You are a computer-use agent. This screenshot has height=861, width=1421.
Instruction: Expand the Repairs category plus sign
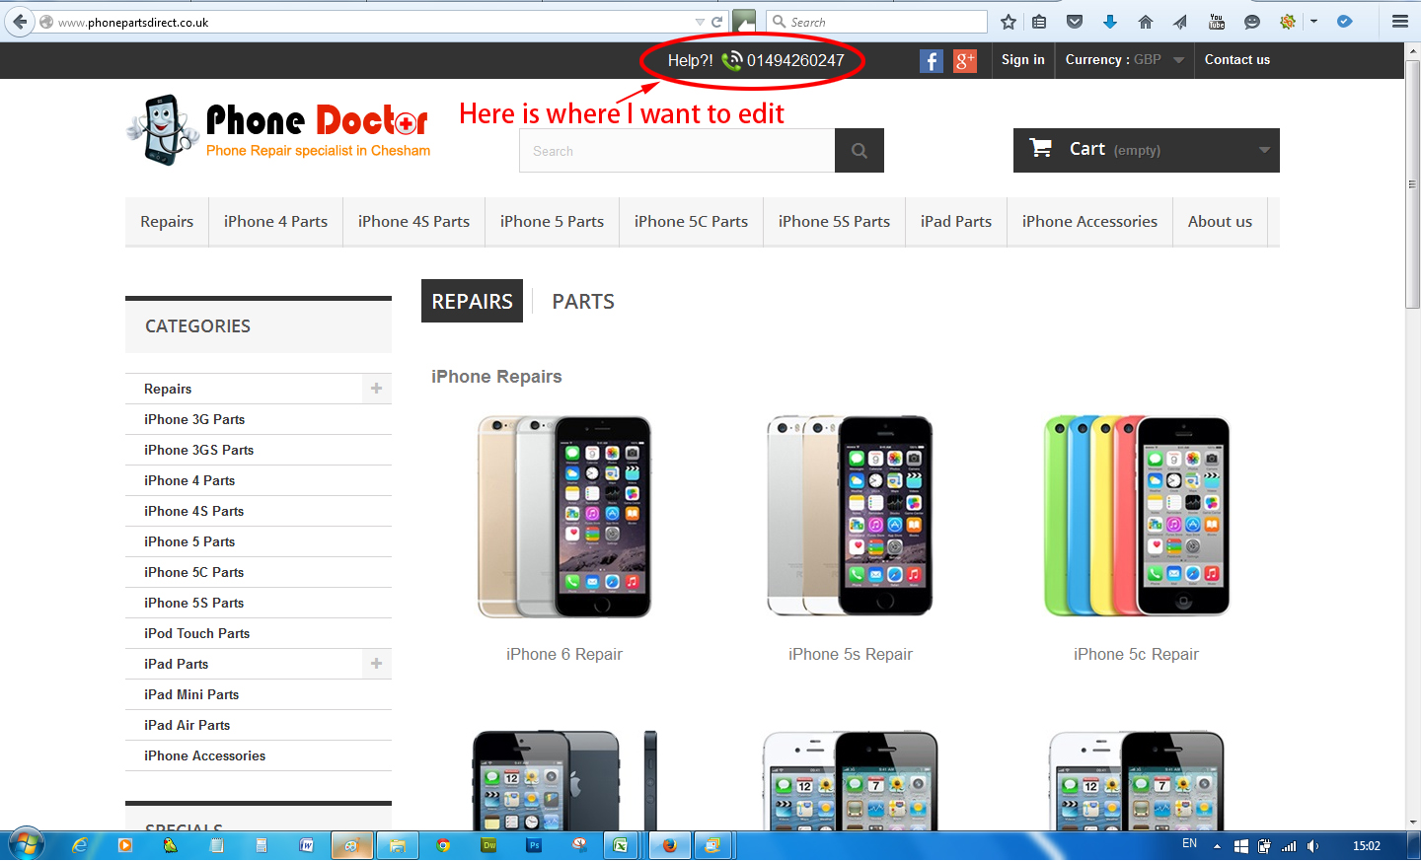pyautogui.click(x=376, y=389)
